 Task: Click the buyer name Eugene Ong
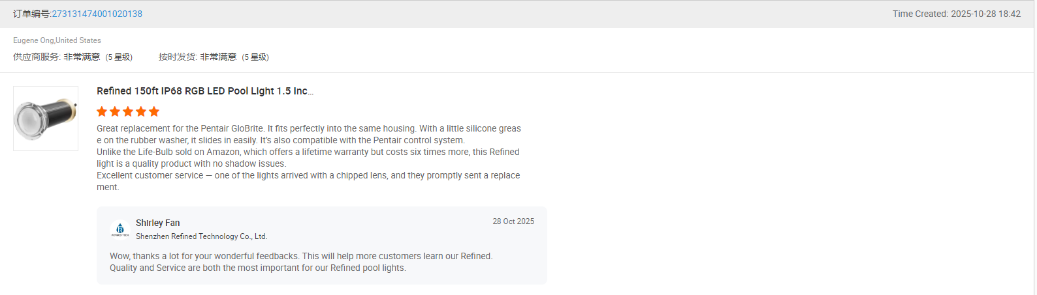click(x=33, y=40)
